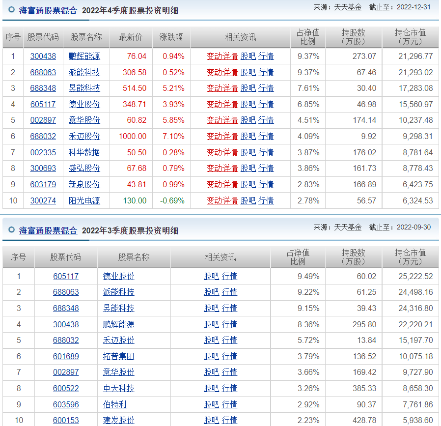The height and width of the screenshot is (426, 441).
Task: Open 建发股份 stock name
Action: point(119,421)
